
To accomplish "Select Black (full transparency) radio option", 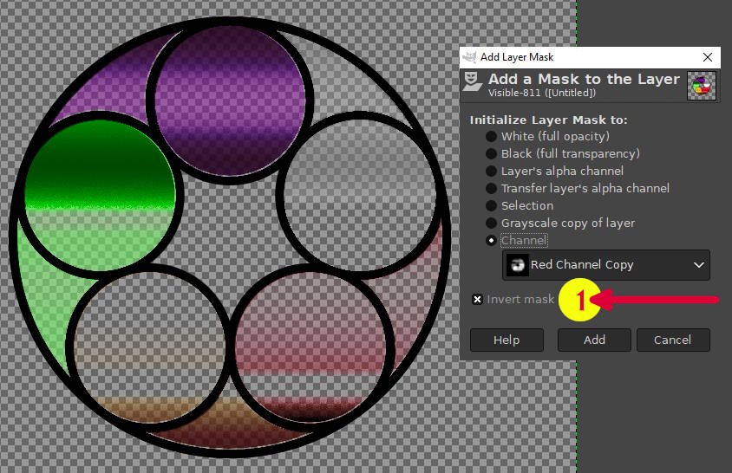I will [x=563, y=153].
